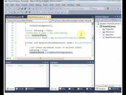The image size is (126, 95).
Task: Switch to the MainWindow.xaml tab
Action: point(15,17)
